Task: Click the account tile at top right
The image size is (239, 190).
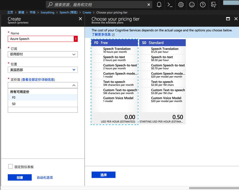Action: point(231,3)
